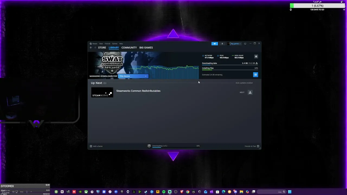Open download settings with the gear icon

coord(256,57)
